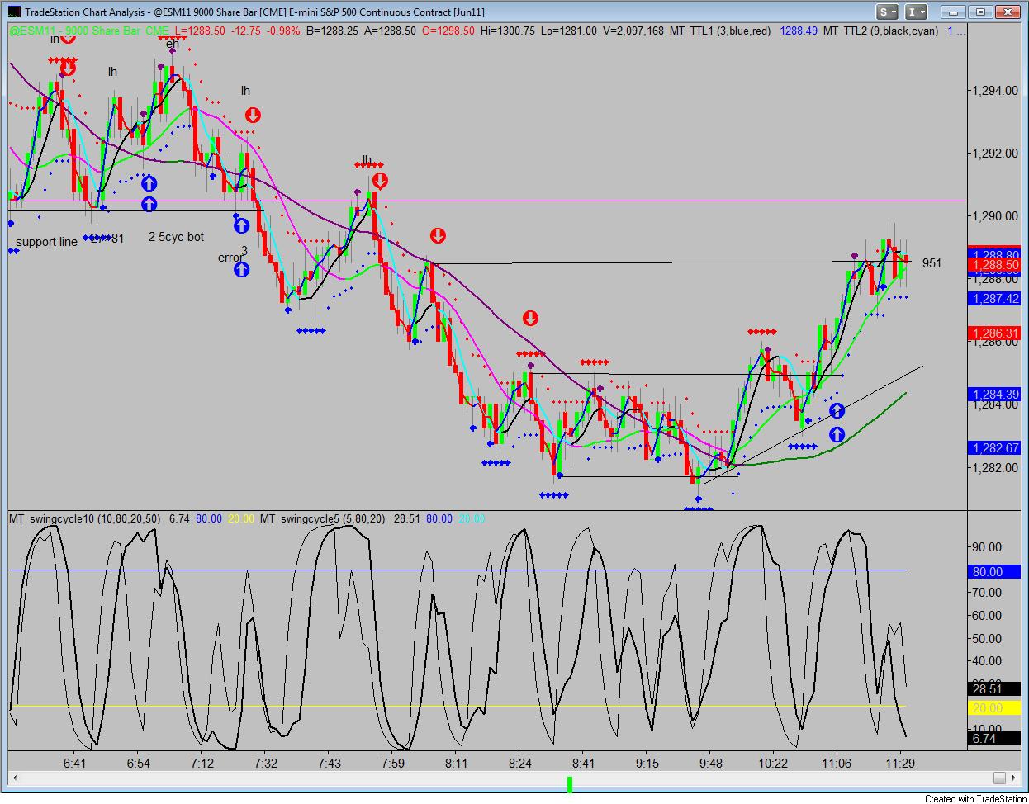Screen dimensions: 1029x804
Task: Click the '8:41' time axis label
Action: [x=583, y=763]
